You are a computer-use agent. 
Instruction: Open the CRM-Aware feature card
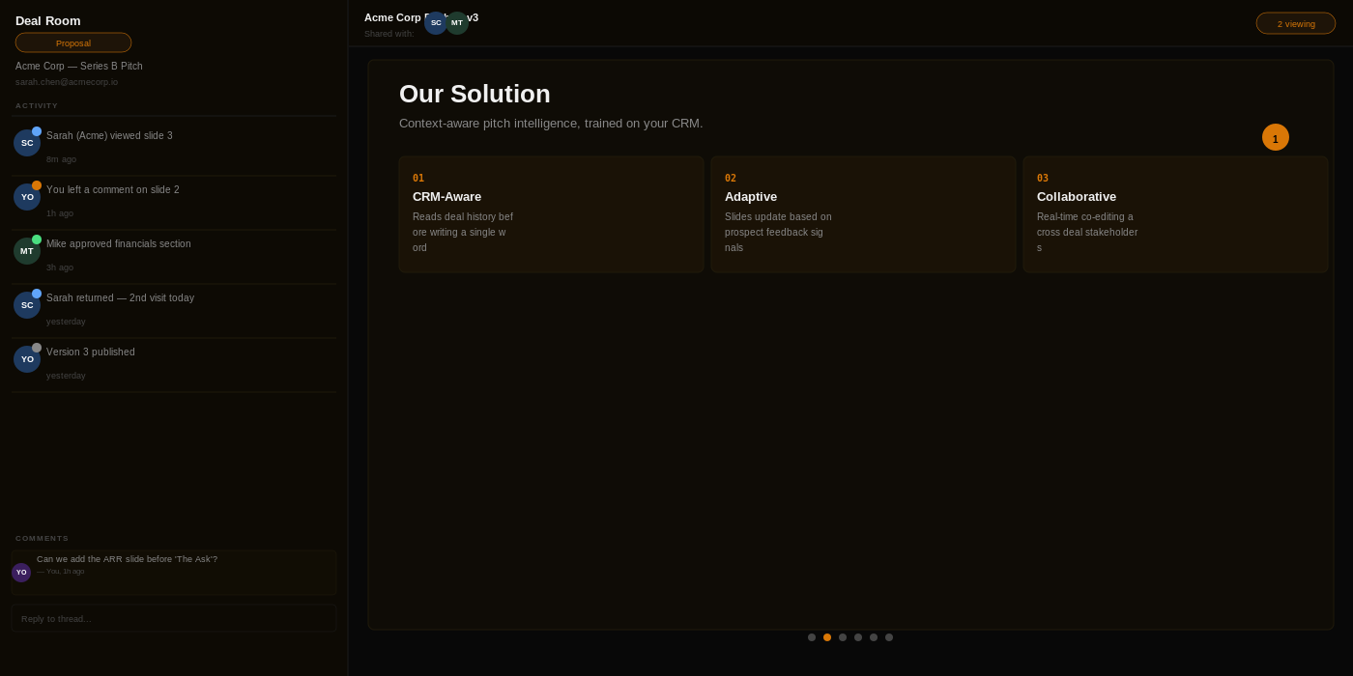[x=552, y=214]
